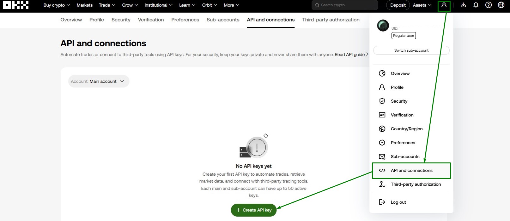Click the Log out arrow icon
This screenshot has width=510, height=221.
382,202
